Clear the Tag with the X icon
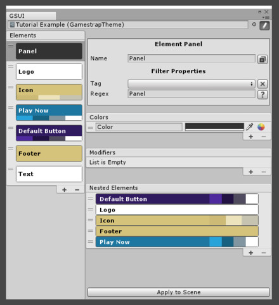Viewport: 279px width, 305px height. coord(263,84)
